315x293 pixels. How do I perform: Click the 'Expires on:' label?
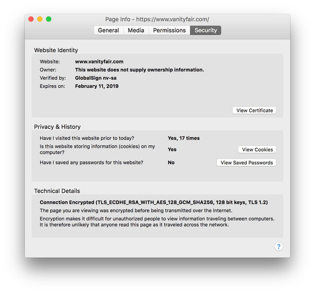point(52,86)
